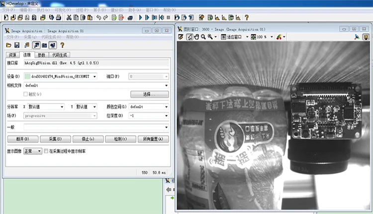Click the Stop execution square icon
Viewport: 373px width, 214px height.
click(169, 17)
